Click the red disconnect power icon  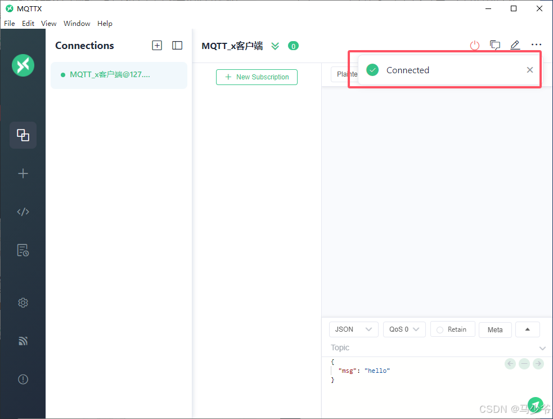(x=475, y=45)
